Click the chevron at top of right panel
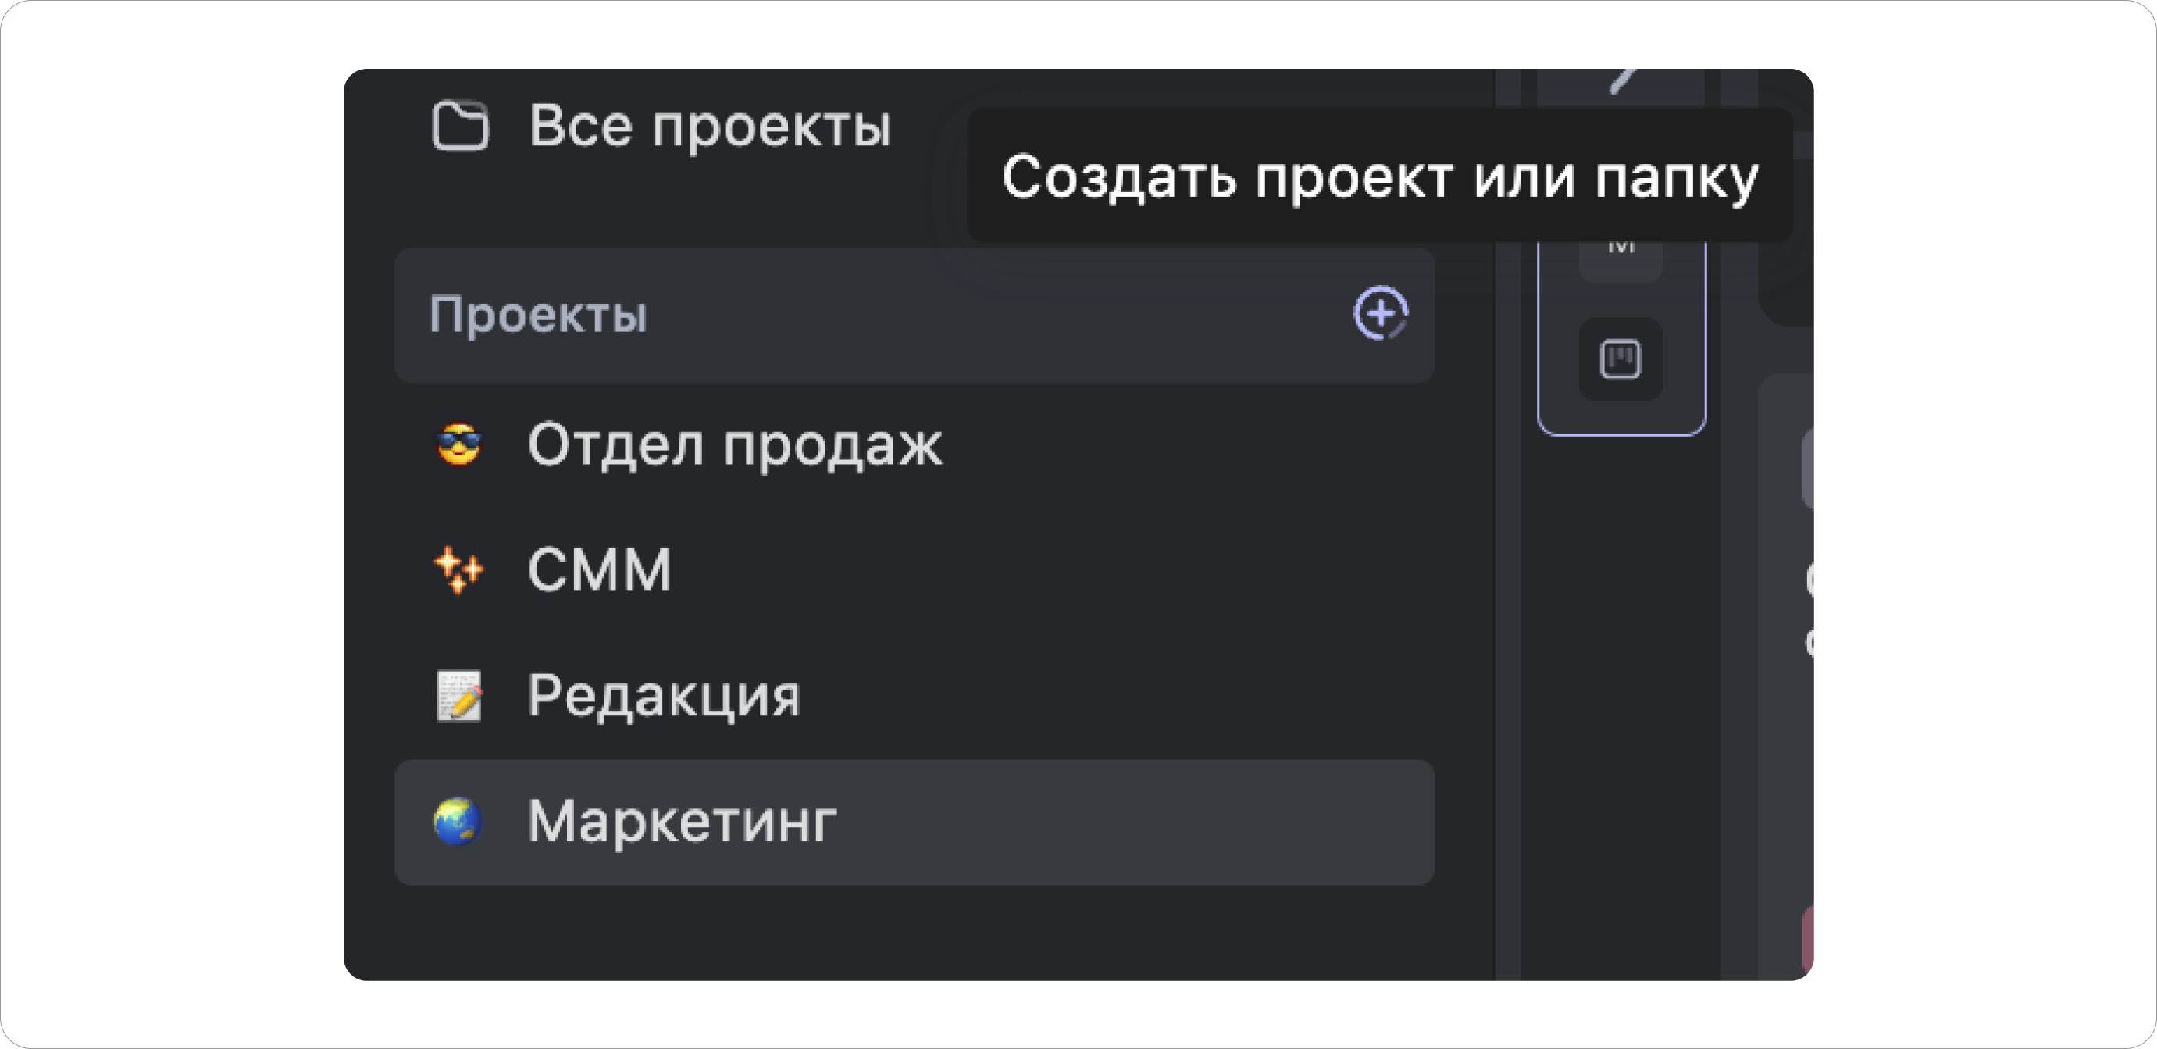Screen dimensions: 2157x1049 pyautogui.click(x=1624, y=80)
